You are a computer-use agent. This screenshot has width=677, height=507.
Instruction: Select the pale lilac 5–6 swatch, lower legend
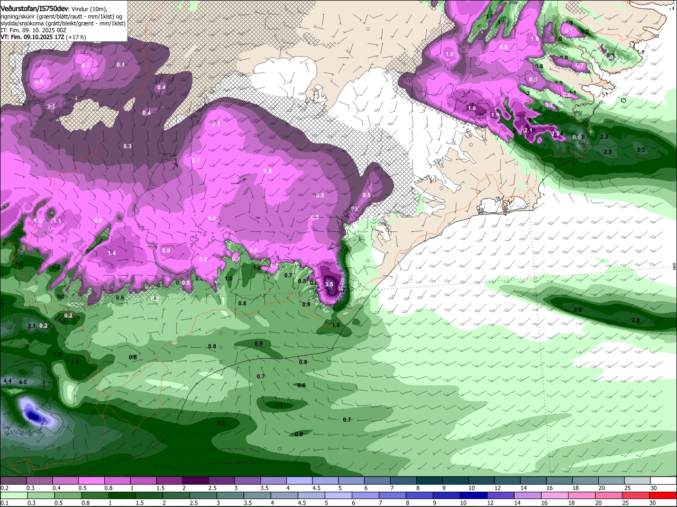340,495
